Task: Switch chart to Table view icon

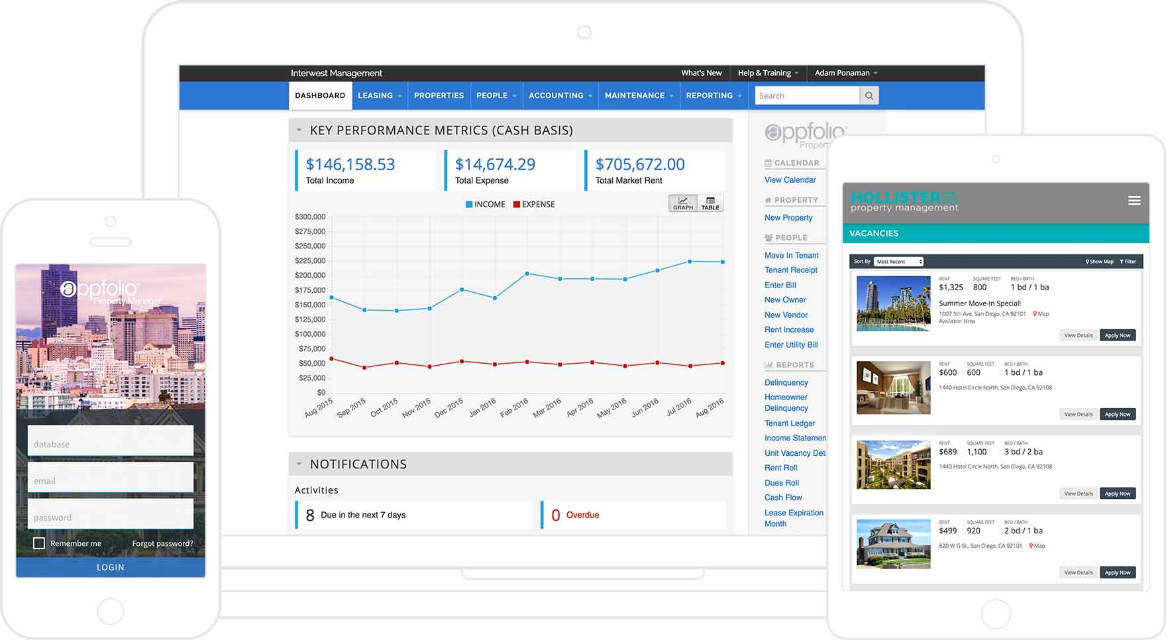Action: click(710, 203)
